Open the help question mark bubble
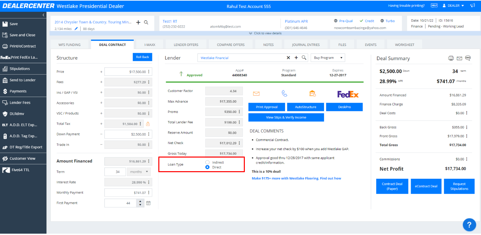Screen dimensions: 481x235 tap(469, 224)
